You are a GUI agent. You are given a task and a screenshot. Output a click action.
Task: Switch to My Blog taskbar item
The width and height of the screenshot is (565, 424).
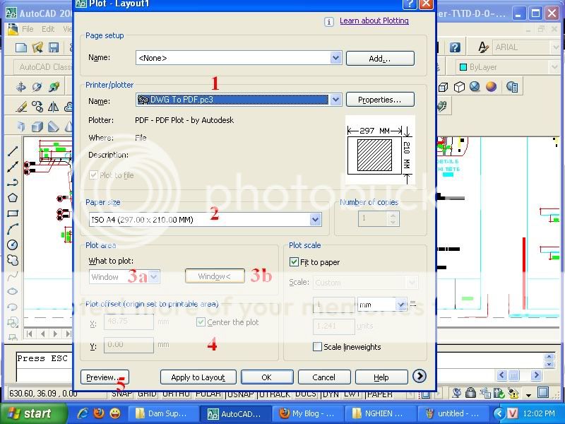coord(307,413)
